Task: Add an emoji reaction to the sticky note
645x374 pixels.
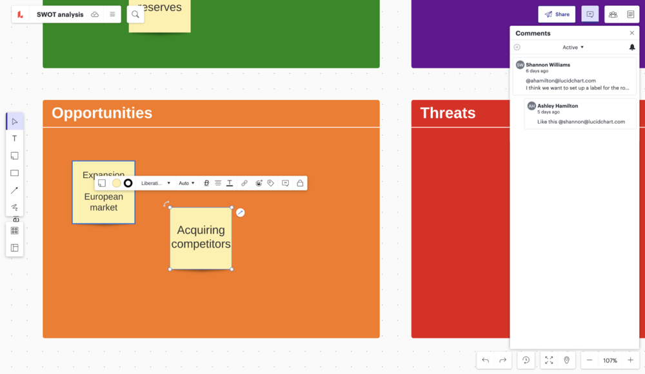Action: (x=259, y=183)
